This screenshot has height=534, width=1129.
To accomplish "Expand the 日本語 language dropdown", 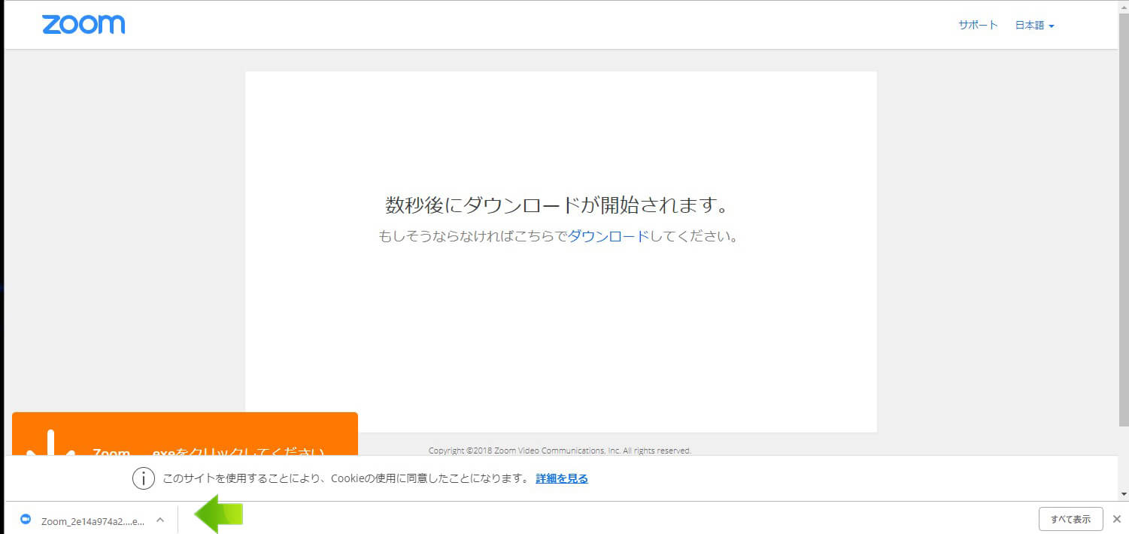I will click(x=1034, y=25).
